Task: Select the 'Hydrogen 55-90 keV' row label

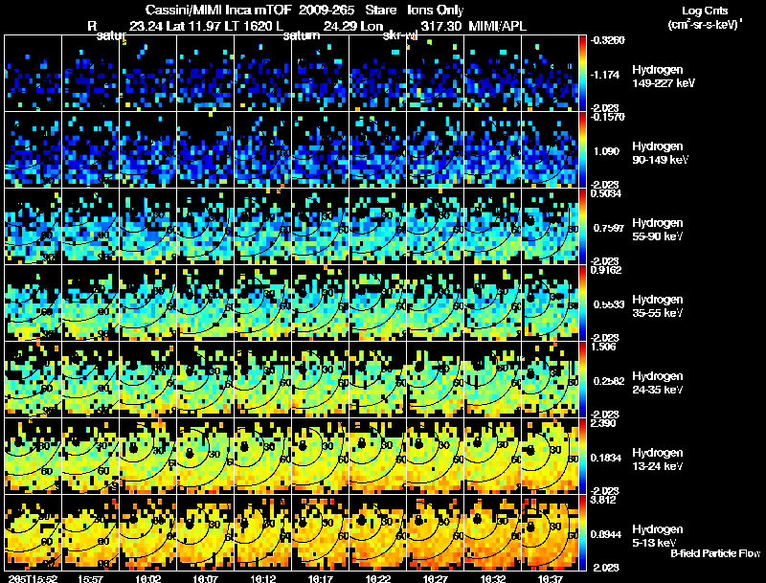Action: pos(658,230)
